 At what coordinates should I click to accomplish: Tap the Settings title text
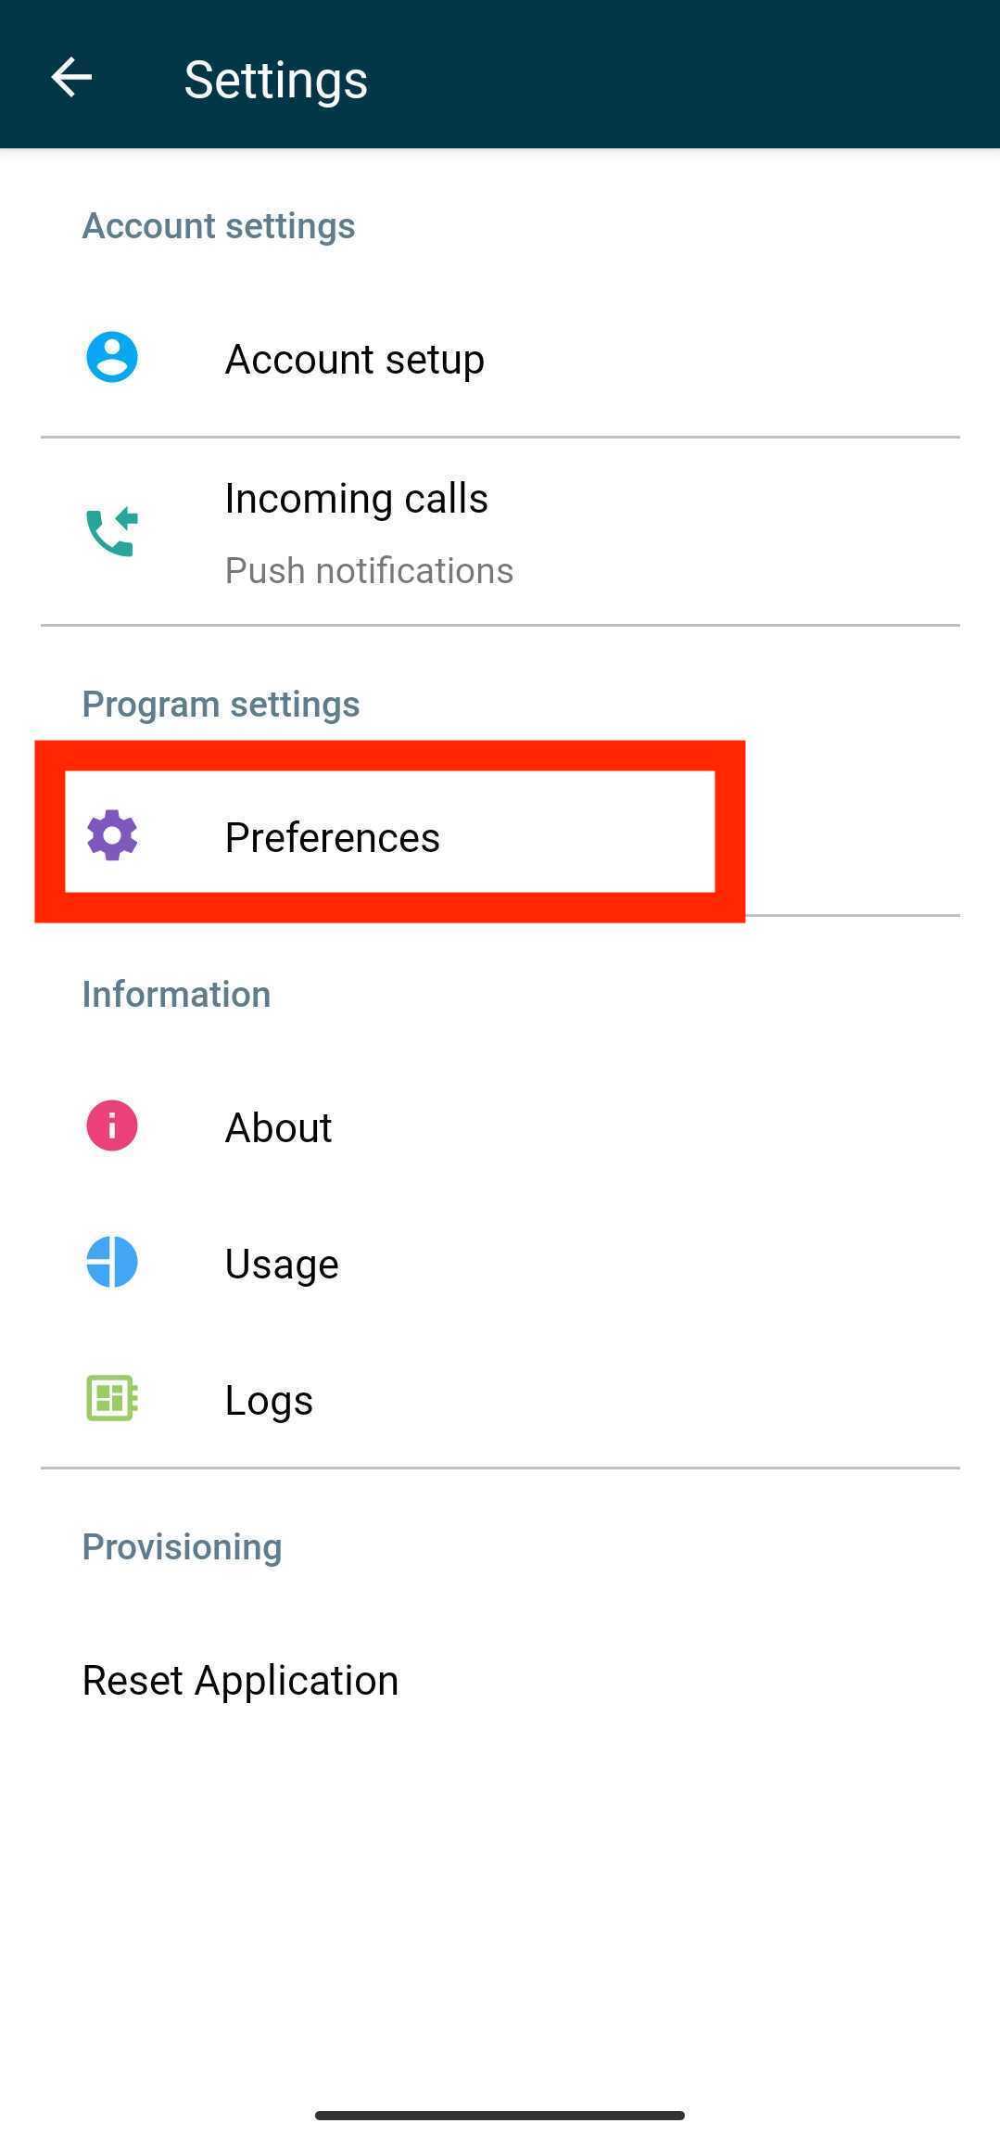274,78
